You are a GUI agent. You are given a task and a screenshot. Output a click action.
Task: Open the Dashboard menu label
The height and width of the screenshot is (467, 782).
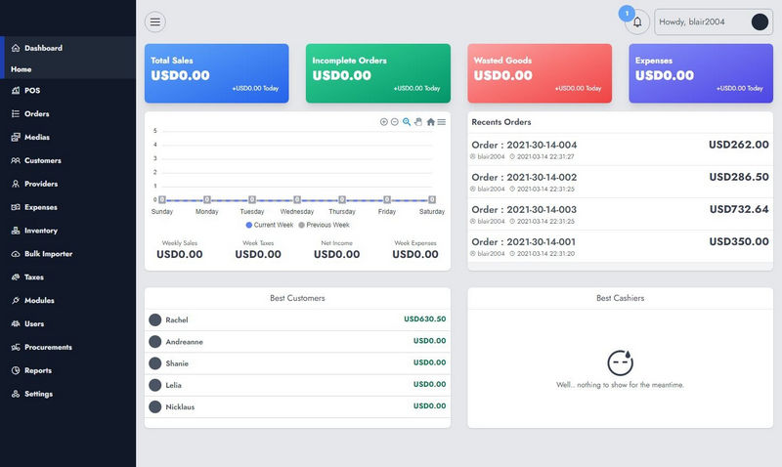43,48
